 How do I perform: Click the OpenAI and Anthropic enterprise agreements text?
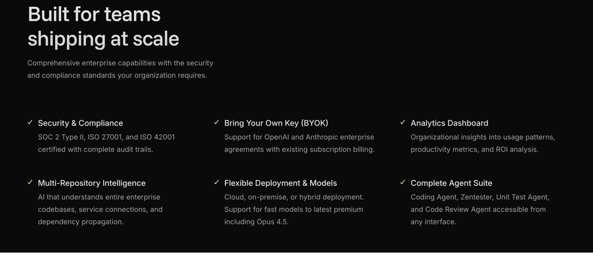click(x=299, y=143)
